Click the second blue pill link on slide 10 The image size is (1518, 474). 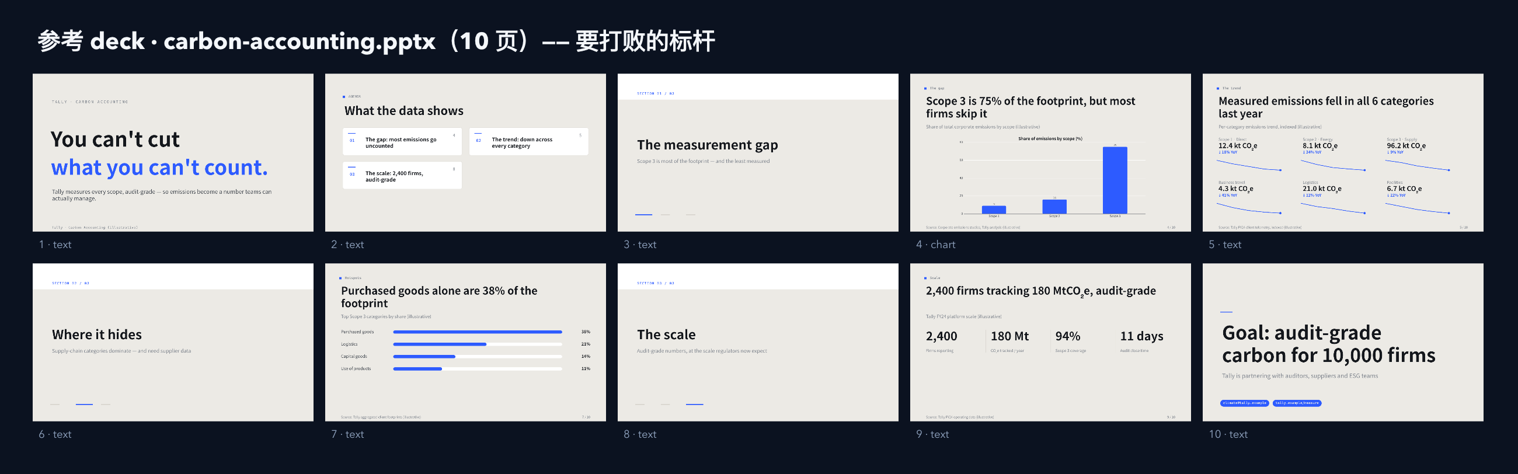pos(1297,403)
